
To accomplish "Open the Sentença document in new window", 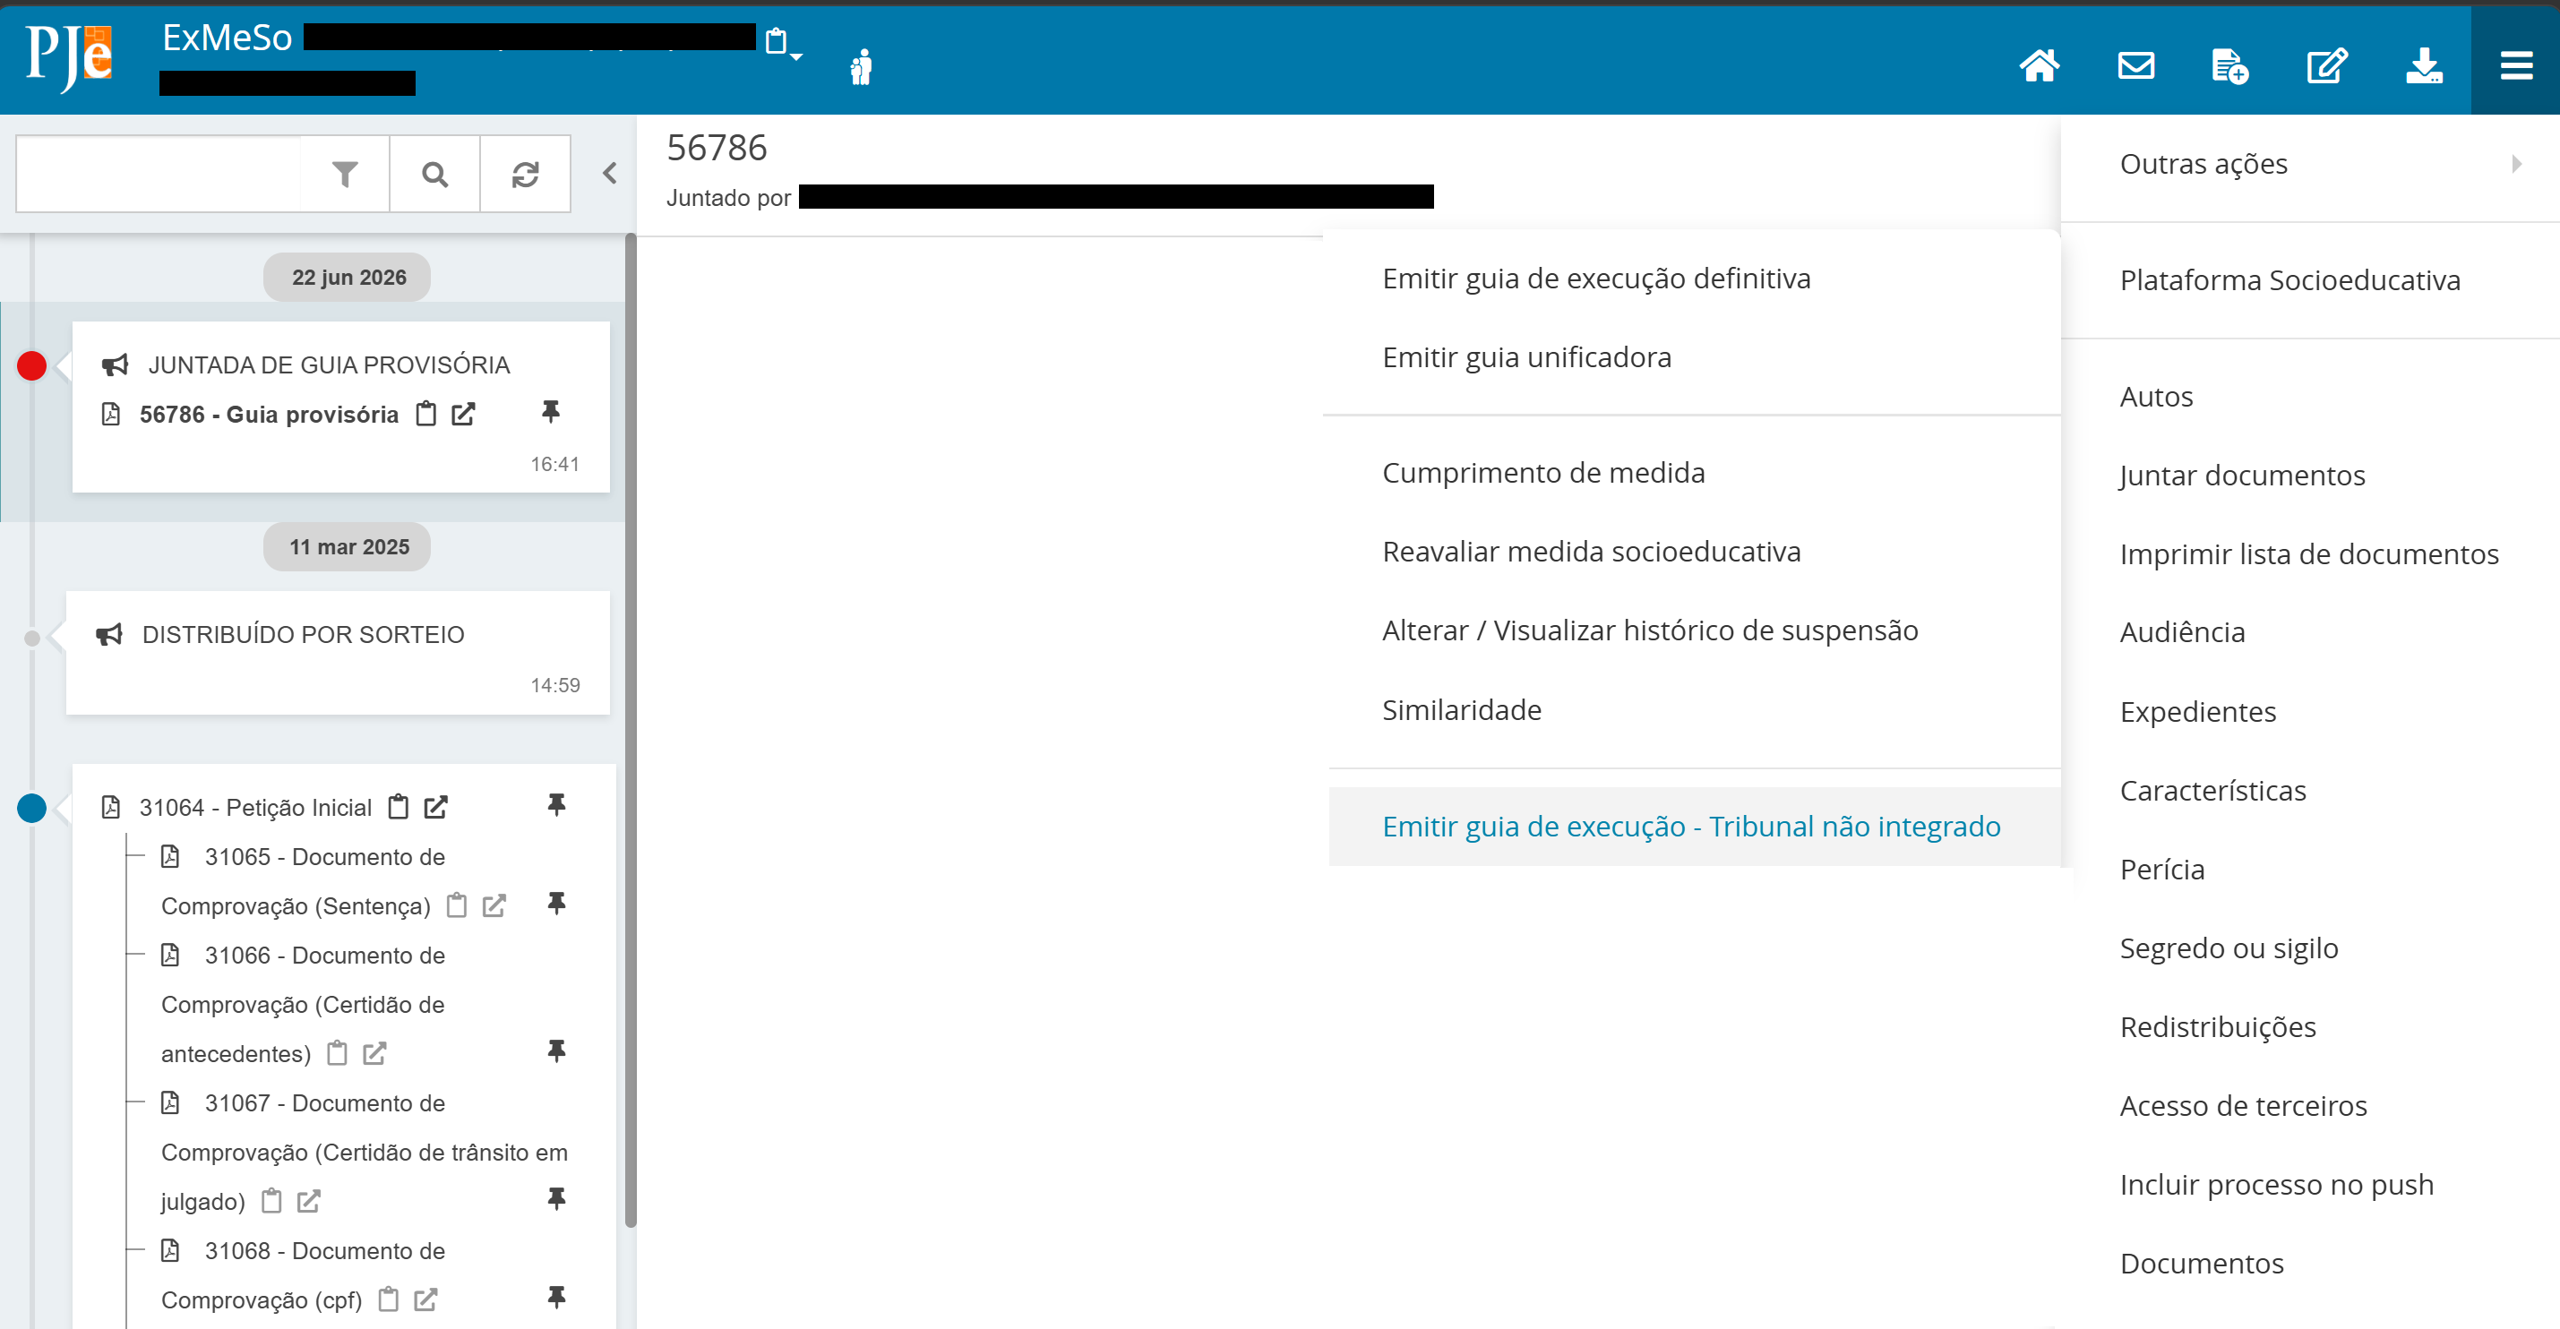I will (494, 906).
